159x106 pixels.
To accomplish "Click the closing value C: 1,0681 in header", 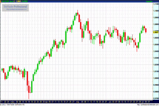I will 17,1.
